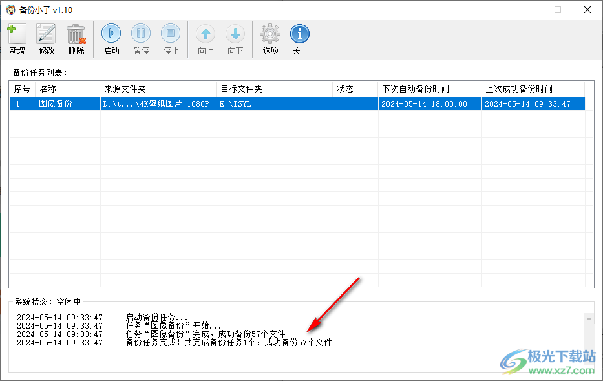Open the 选项 (Options) gear icon
This screenshot has height=381, width=603.
pos(270,34)
